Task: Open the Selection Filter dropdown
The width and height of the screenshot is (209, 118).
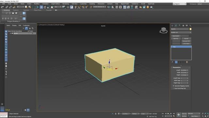Action: [x=20, y=7]
